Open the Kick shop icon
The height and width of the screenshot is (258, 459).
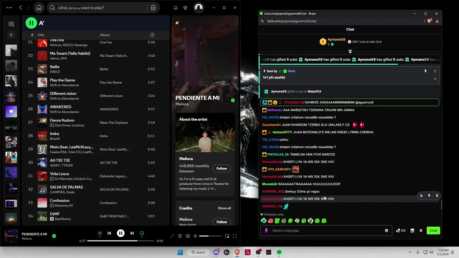pos(412,230)
